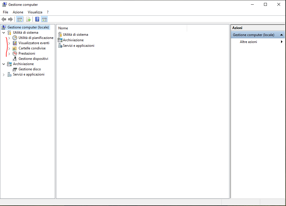Open the Azione menu
Viewport: 286px width, 206px height.
[x=18, y=12]
